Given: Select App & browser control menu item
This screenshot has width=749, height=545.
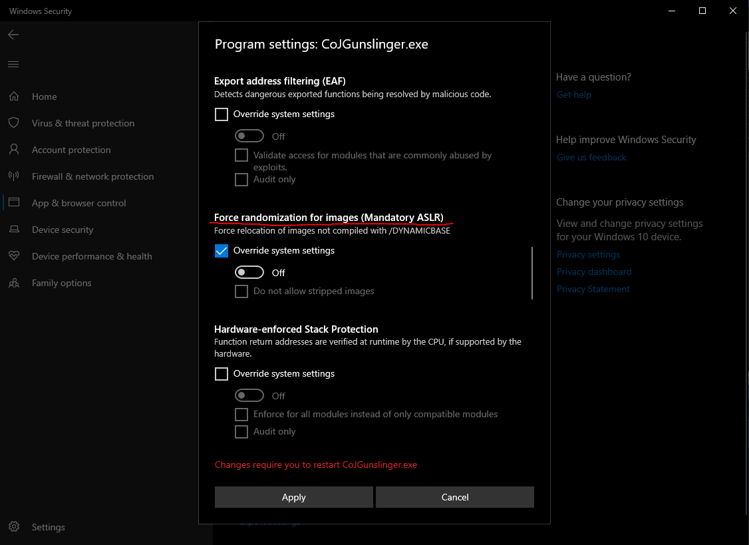Looking at the screenshot, I should tap(78, 203).
